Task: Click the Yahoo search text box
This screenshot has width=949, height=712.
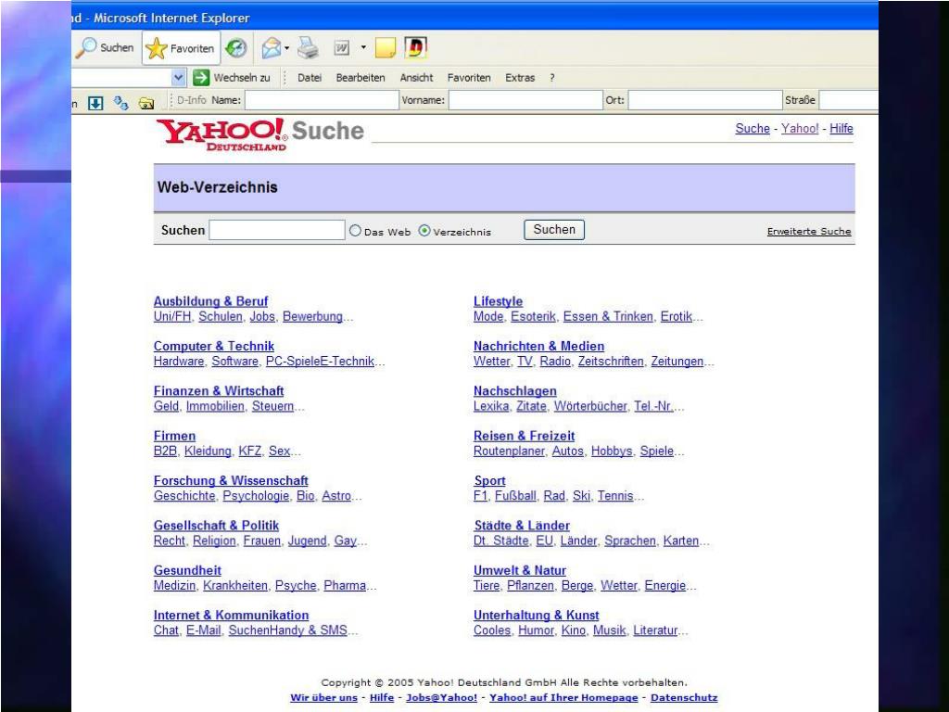Action: click(277, 230)
